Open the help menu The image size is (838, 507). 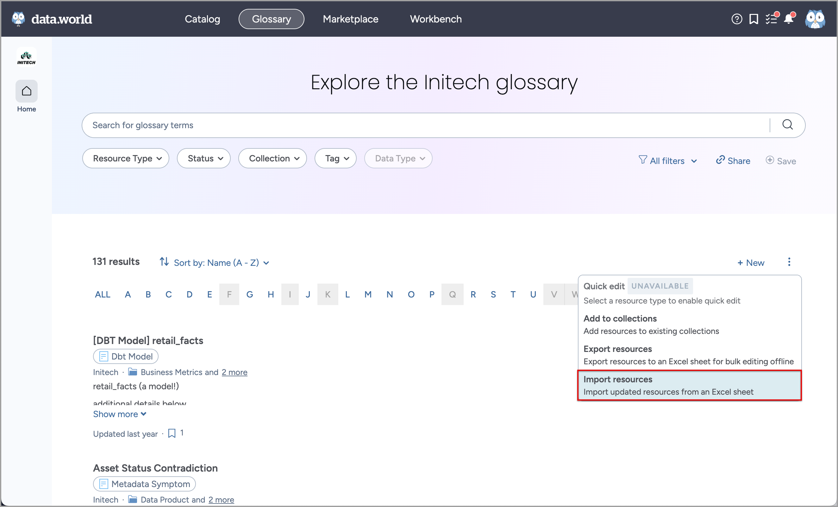[737, 19]
